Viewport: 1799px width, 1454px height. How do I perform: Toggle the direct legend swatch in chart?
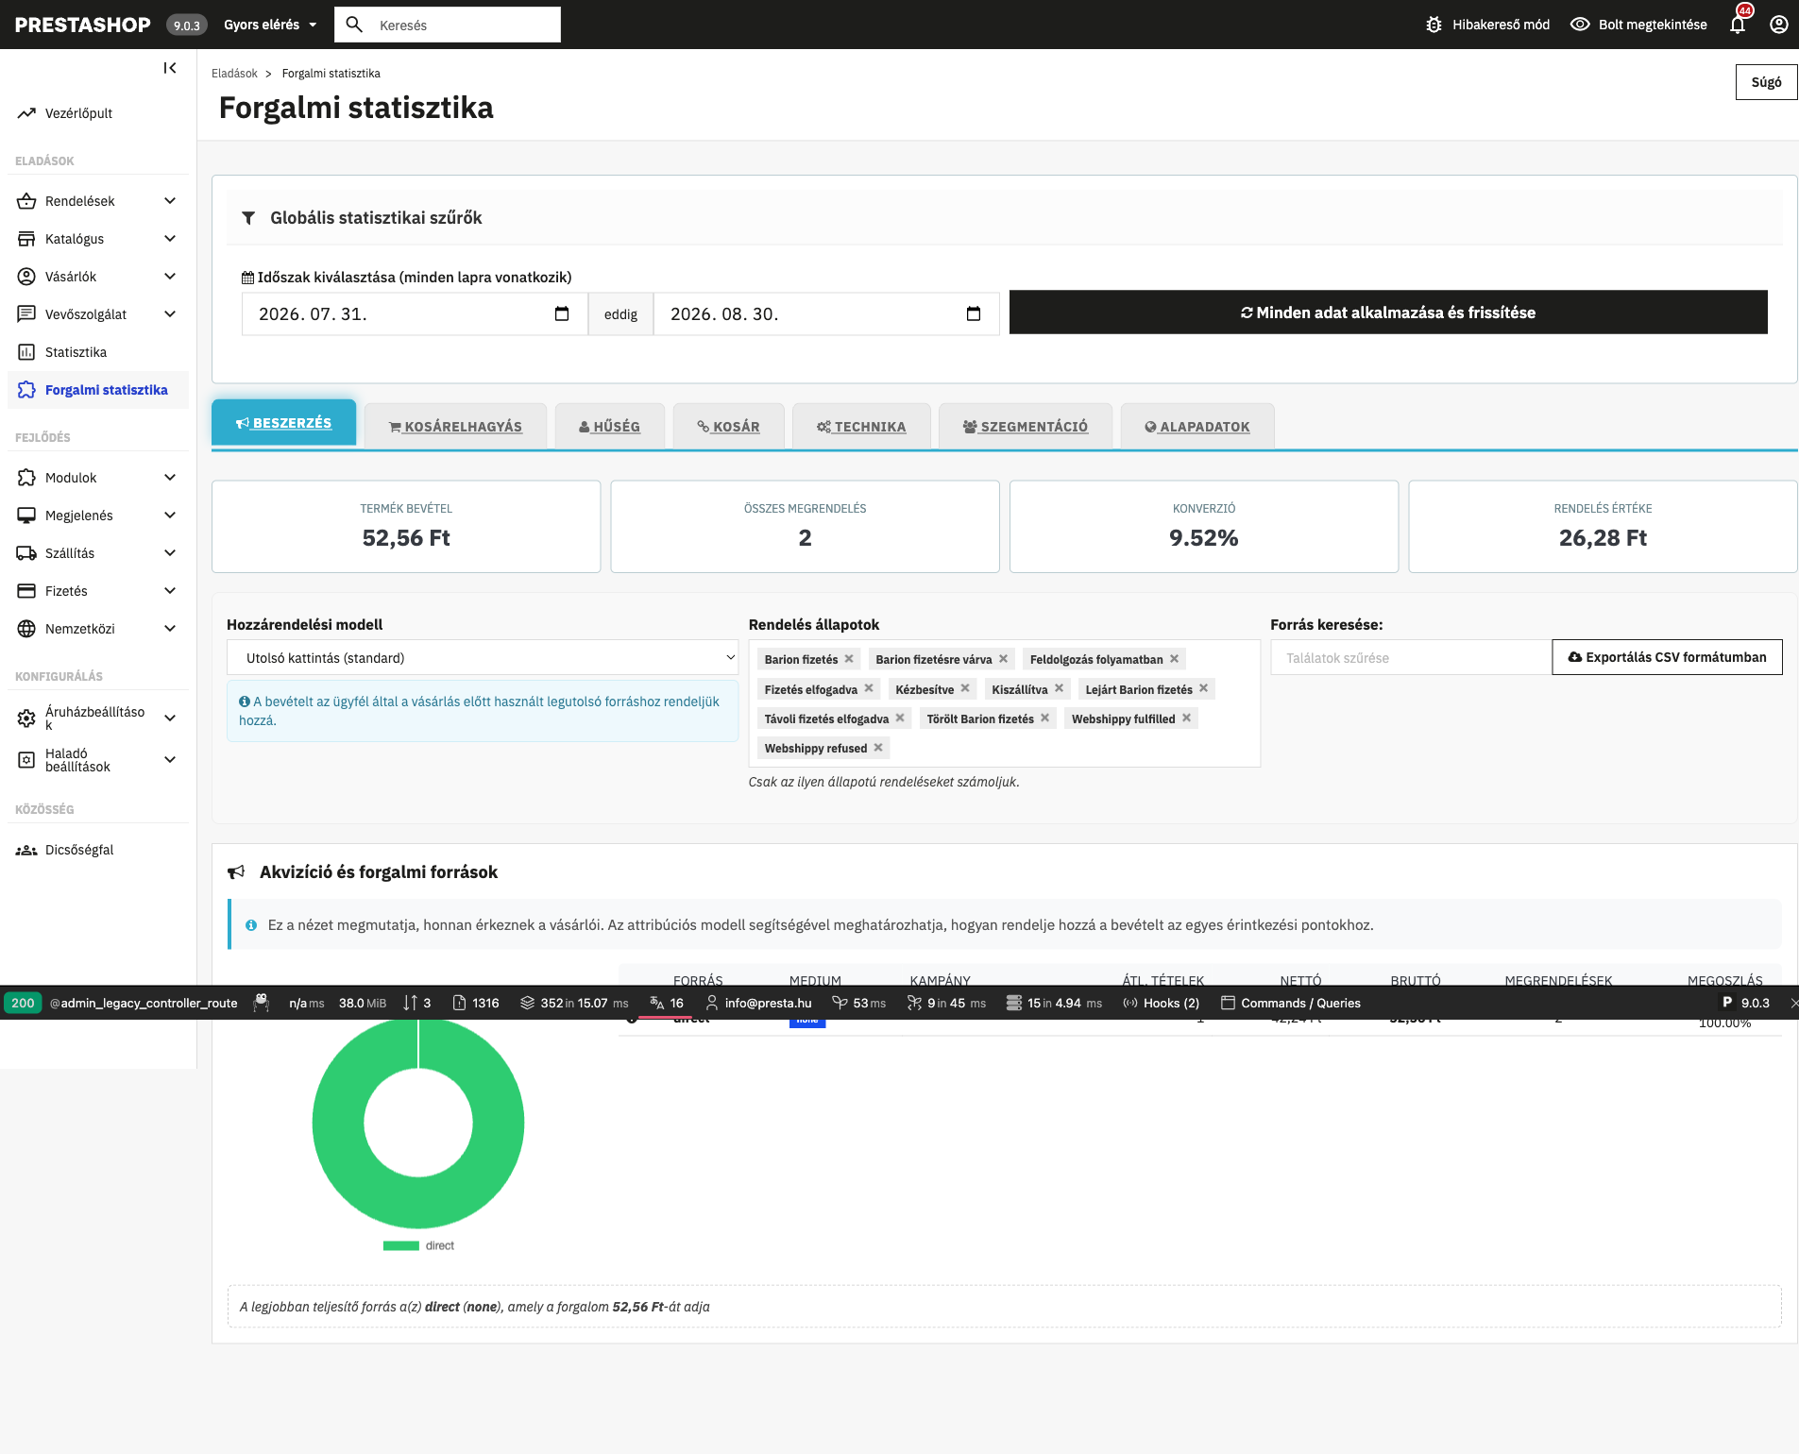pos(400,1246)
